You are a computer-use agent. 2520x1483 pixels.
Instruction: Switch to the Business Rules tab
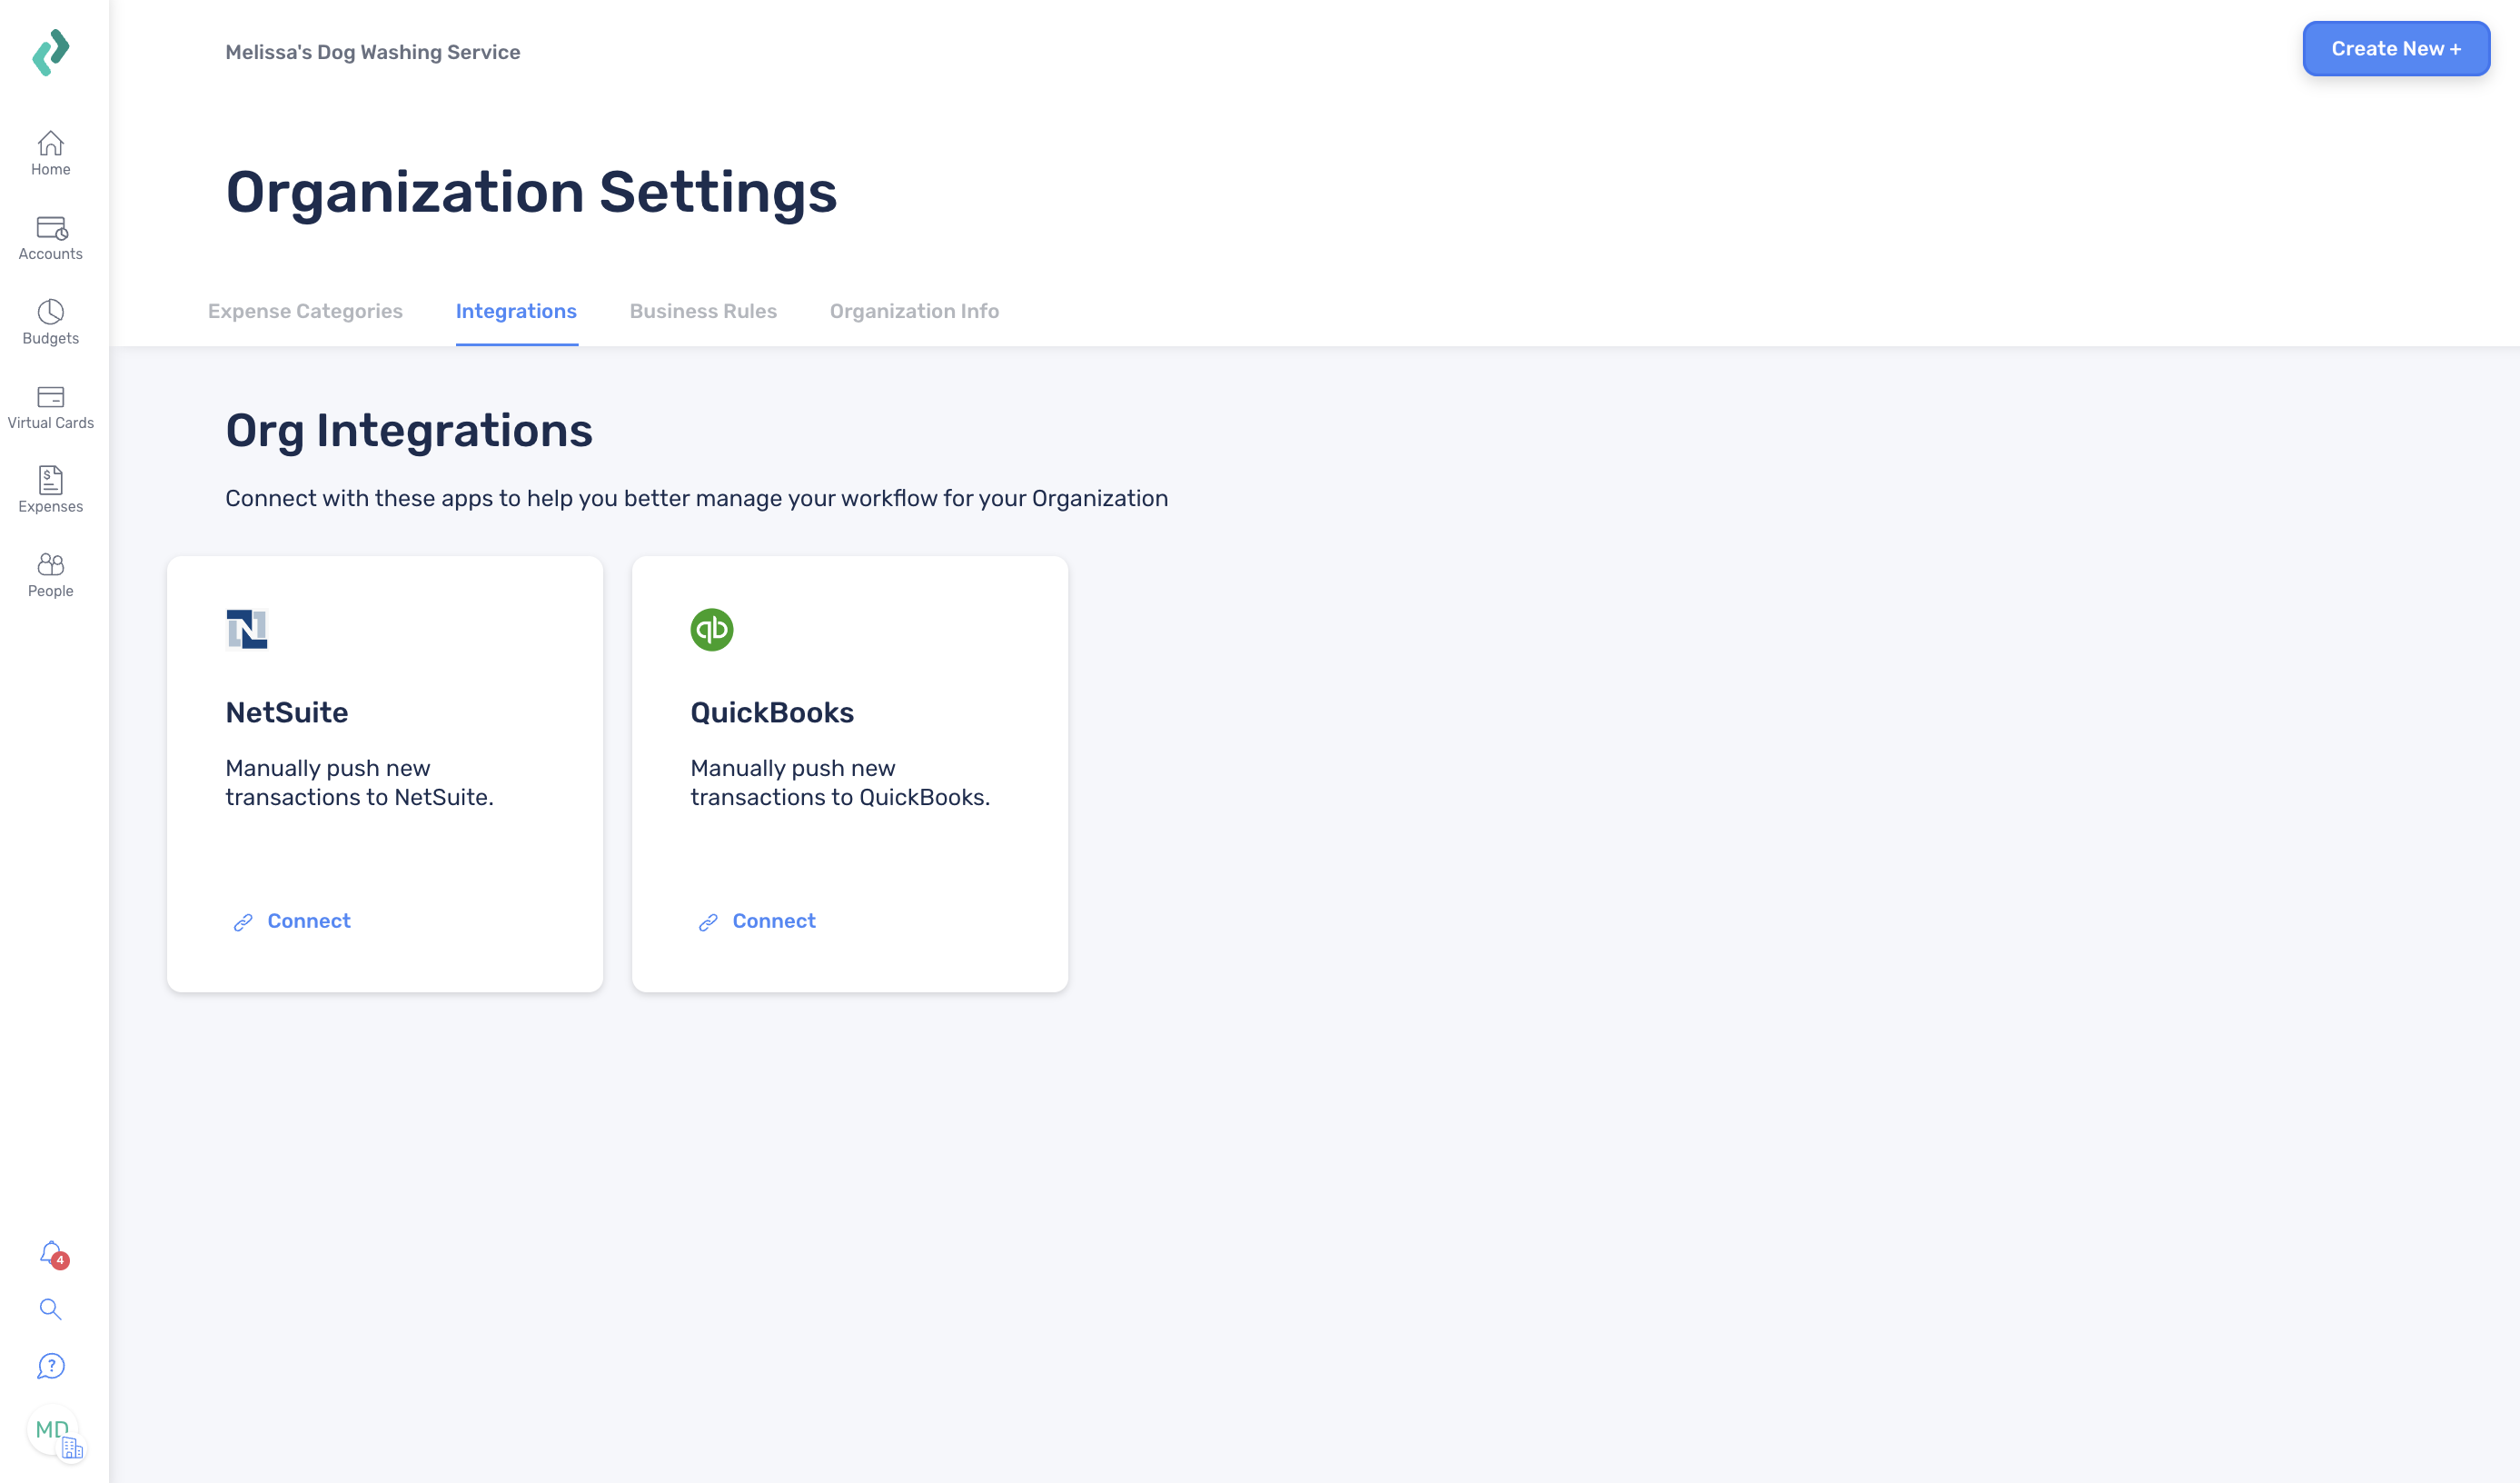(703, 311)
